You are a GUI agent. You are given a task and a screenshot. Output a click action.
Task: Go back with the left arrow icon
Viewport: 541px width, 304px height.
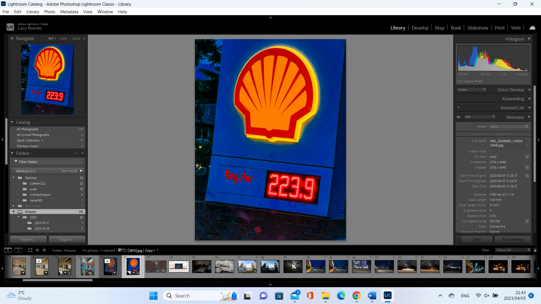tap(37, 250)
